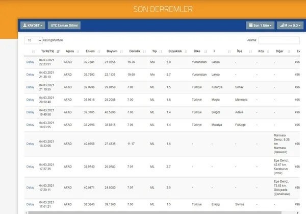Open the M >= 0.0 magnitude filter

(289, 25)
